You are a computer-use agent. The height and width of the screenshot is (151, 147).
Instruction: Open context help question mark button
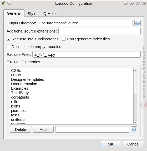click(125, 3)
